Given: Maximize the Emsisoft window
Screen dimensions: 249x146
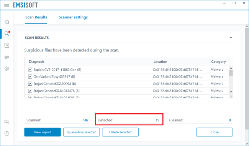Looking at the screenshot, I should [x=234, y=3].
